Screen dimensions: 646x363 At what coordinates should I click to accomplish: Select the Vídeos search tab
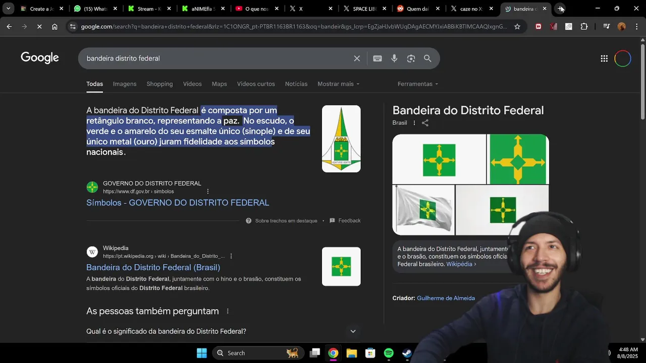192,84
